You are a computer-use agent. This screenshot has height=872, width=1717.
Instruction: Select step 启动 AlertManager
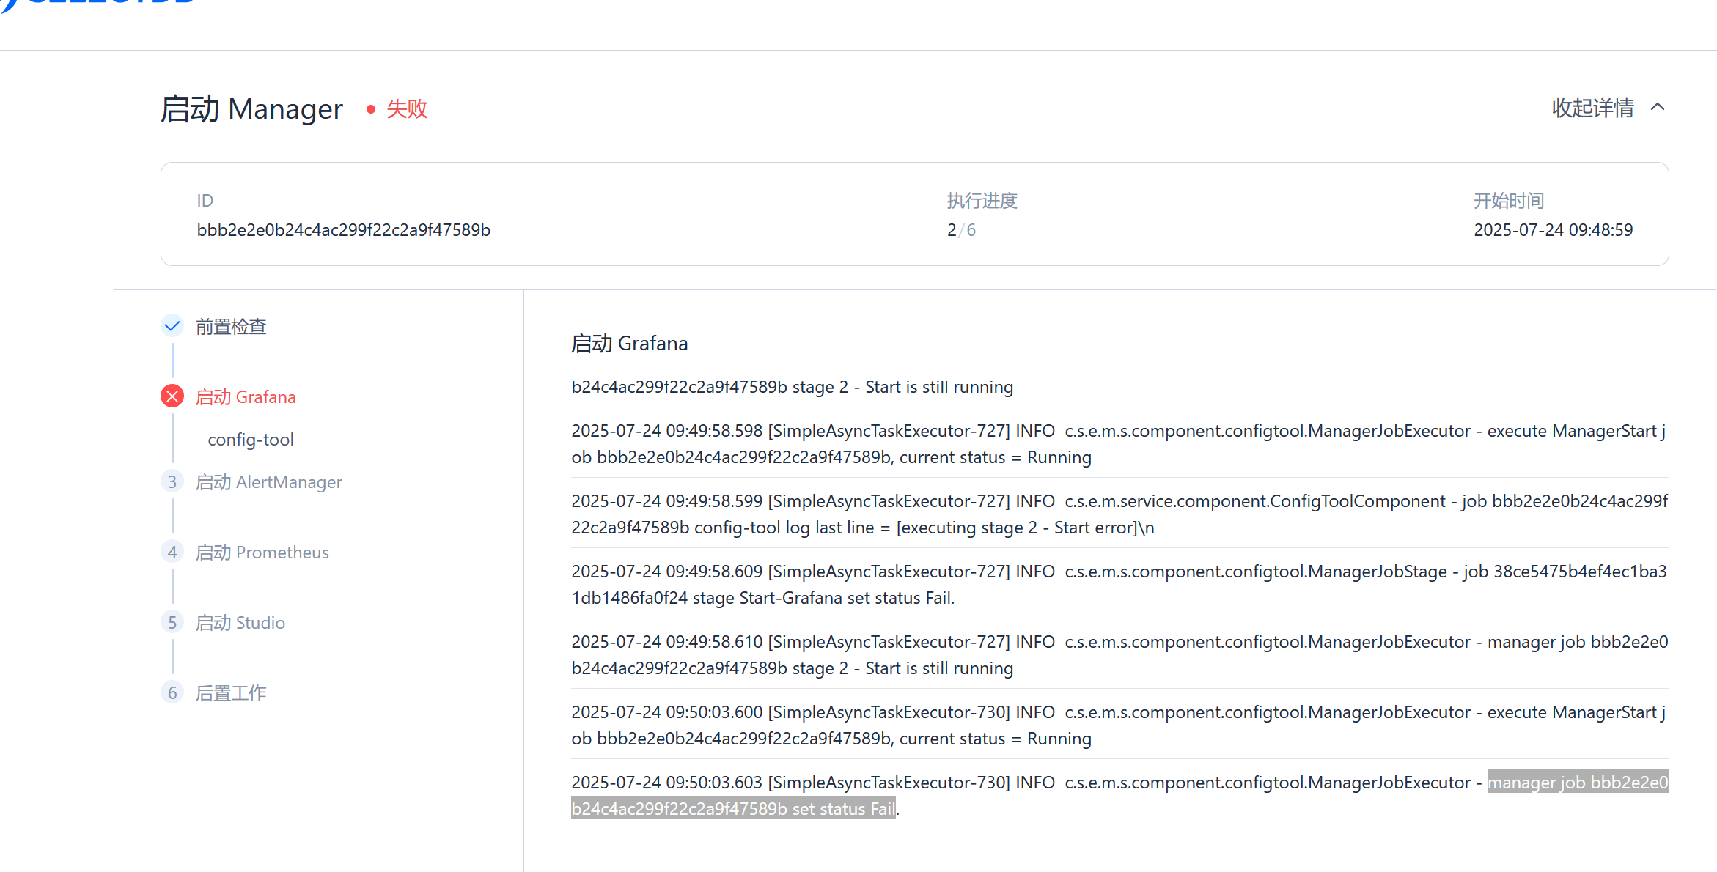pyautogui.click(x=269, y=482)
